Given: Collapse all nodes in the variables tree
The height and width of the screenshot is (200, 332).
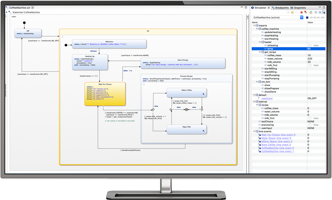Looking at the screenshot, I should (x=316, y=12).
